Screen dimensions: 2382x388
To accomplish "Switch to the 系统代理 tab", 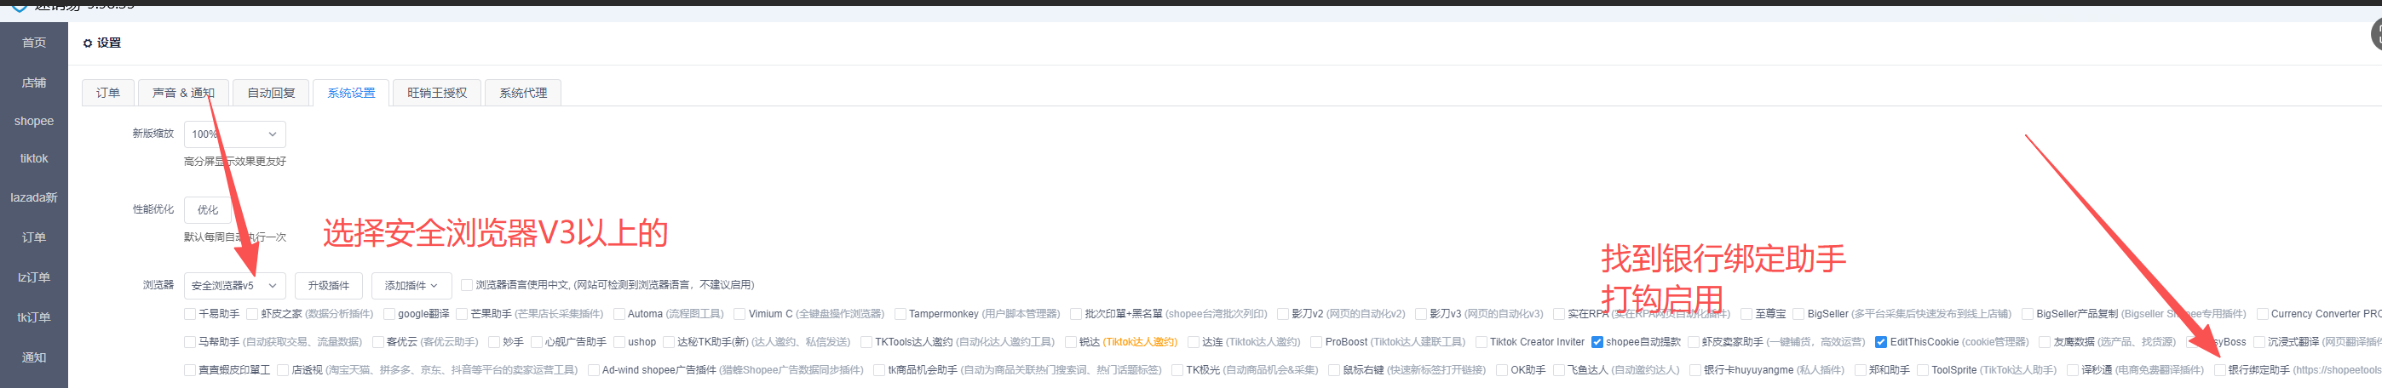I will pyautogui.click(x=523, y=93).
